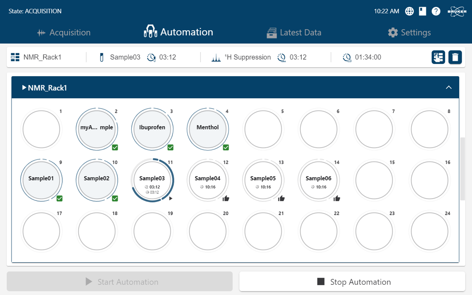Select empty rack position 6
The image size is (472, 295).
point(318,129)
